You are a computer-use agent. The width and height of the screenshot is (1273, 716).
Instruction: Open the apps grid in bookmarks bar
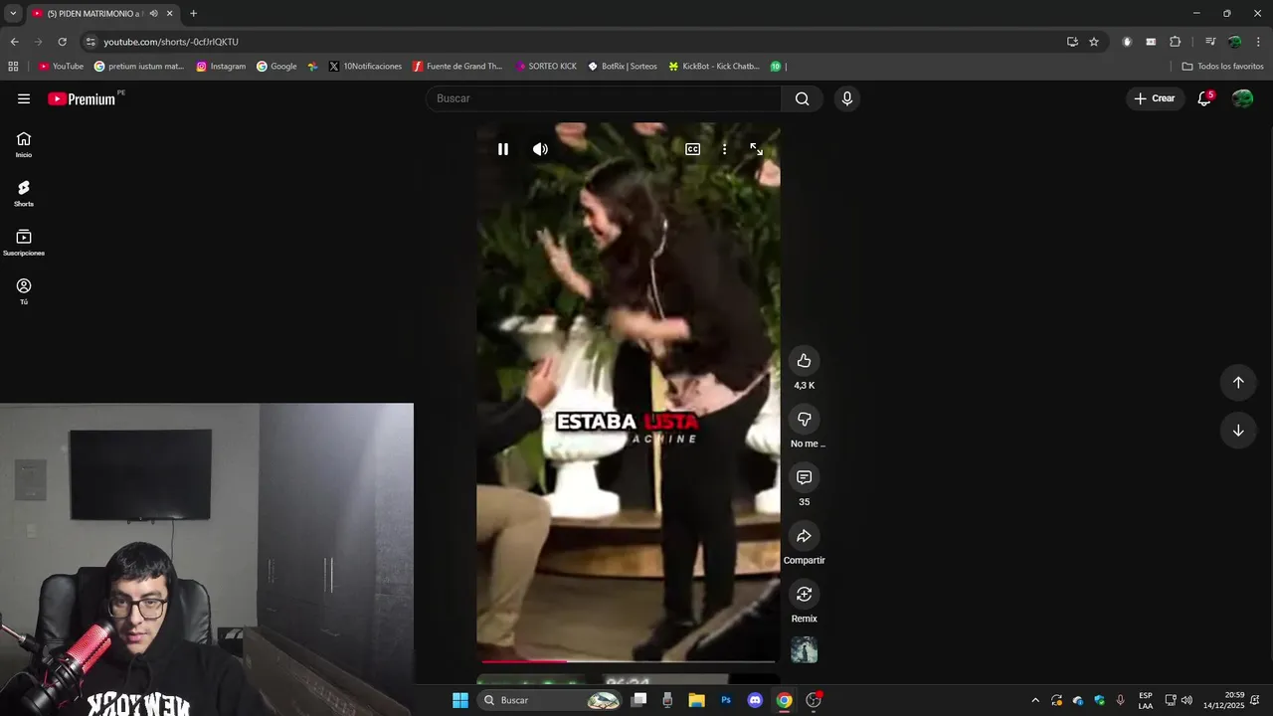point(13,67)
